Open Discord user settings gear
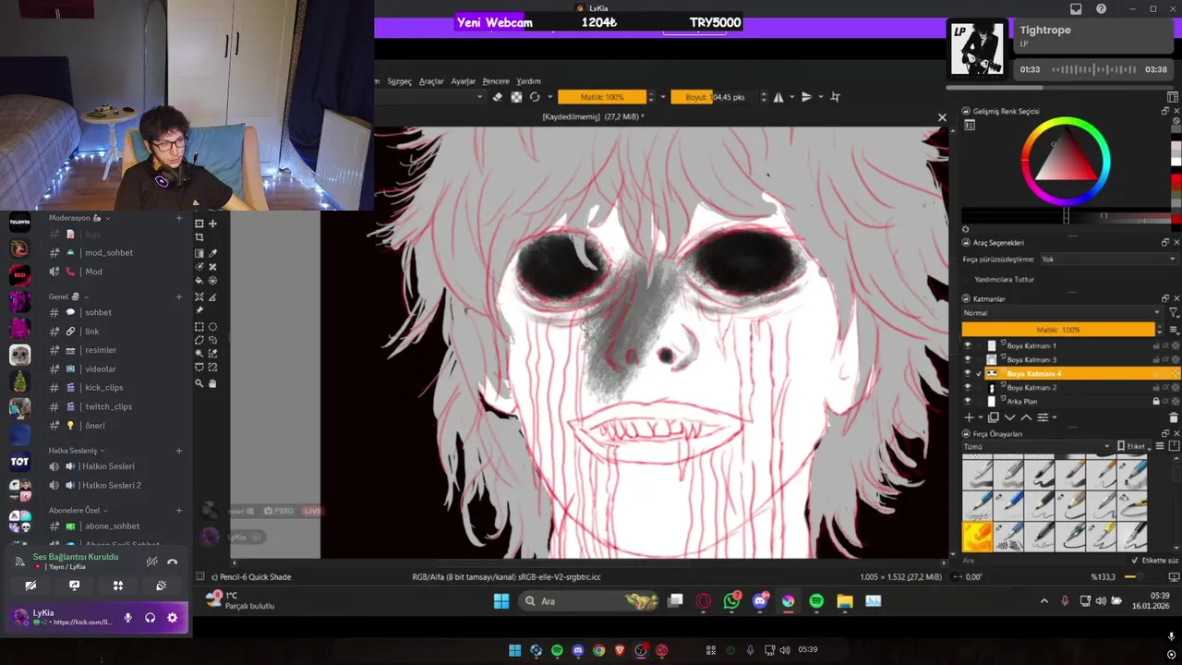Image resolution: width=1182 pixels, height=665 pixels. point(172,618)
